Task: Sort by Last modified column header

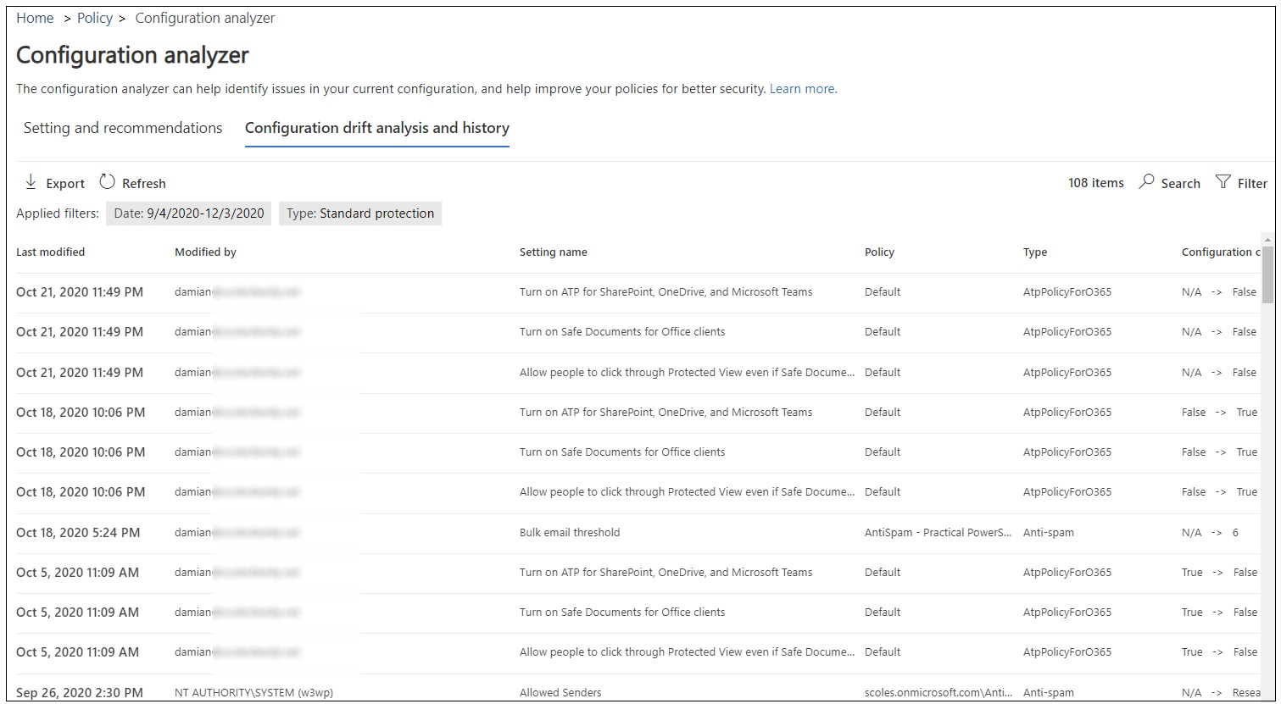Action: [x=50, y=252]
